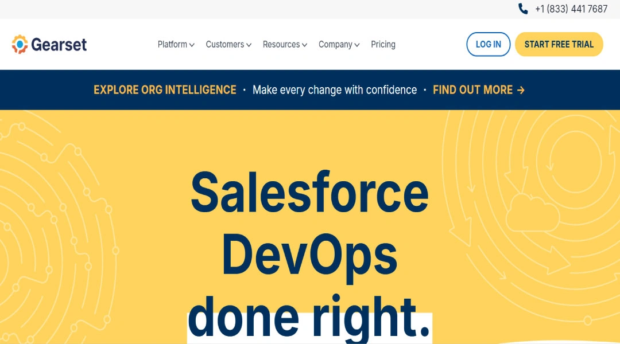Screen dimensions: 620x344
Task: Expand the Company dropdown chevron
Action: click(x=357, y=45)
